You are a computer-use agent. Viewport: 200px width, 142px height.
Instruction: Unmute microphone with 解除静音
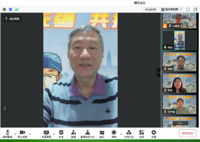click(7, 134)
